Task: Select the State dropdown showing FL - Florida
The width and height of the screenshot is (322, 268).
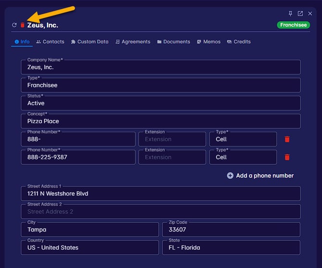Action: [231, 247]
